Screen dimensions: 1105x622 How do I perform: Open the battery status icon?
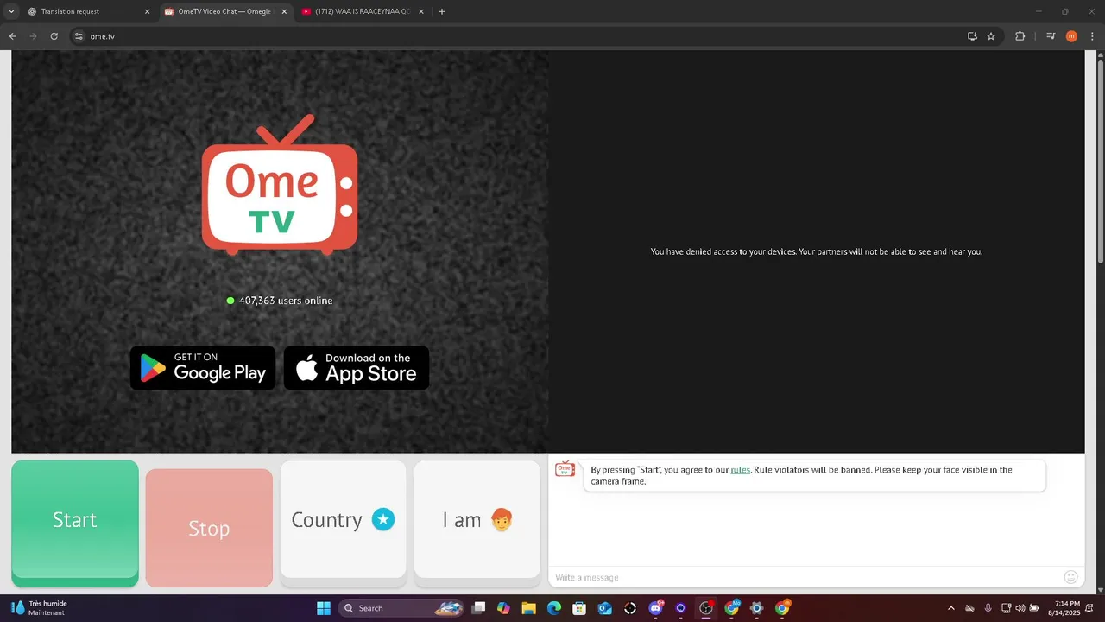tap(1034, 608)
